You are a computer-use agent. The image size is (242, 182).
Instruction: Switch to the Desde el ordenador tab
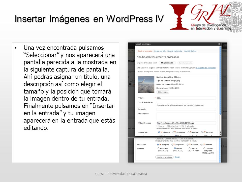pyautogui.click(x=145, y=51)
